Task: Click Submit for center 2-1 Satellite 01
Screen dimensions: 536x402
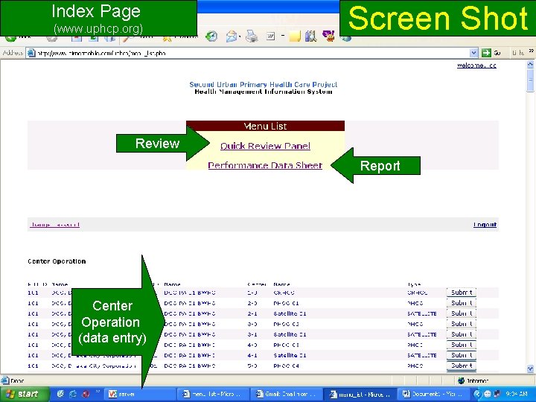Action: pyautogui.click(x=461, y=313)
